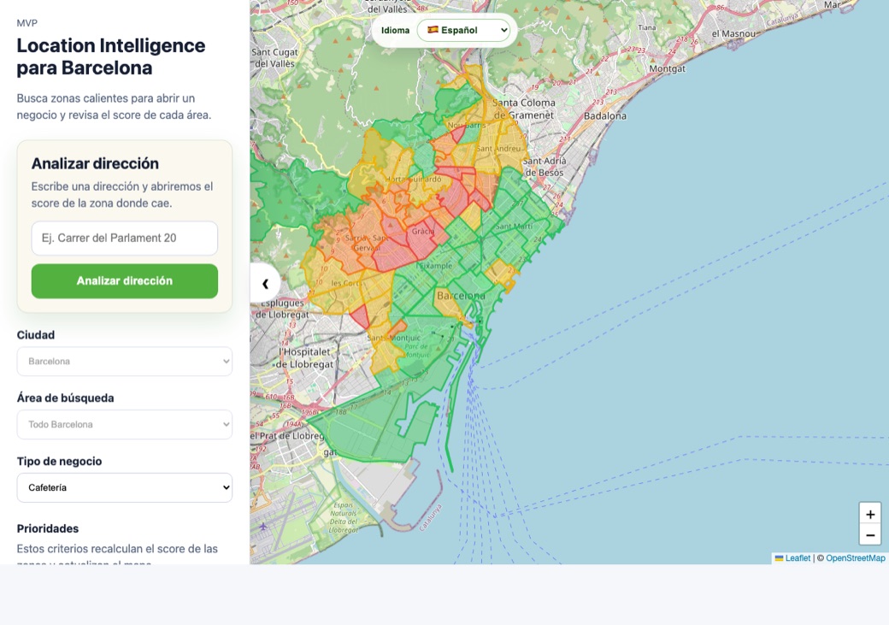The image size is (889, 625).
Task: Click the Santa Coloma de Gramenet label
Action: (523, 109)
